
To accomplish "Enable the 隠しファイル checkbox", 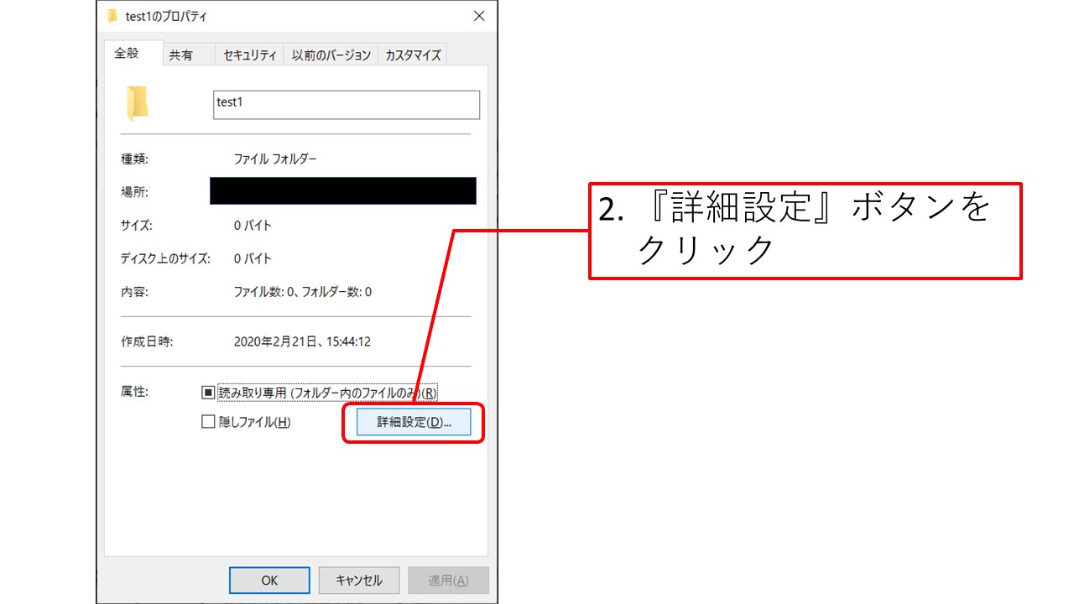I will (x=209, y=422).
